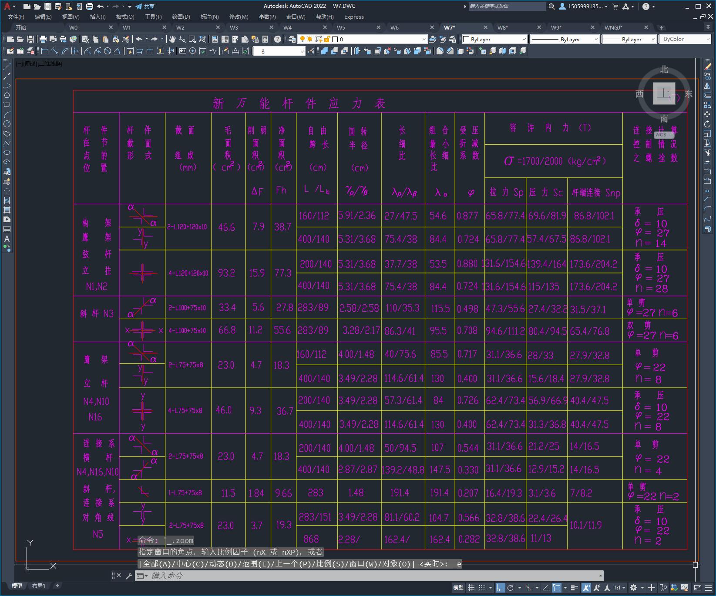Toggle polar tracking in status bar
Image resolution: width=716 pixels, height=596 pixels.
tap(511, 588)
